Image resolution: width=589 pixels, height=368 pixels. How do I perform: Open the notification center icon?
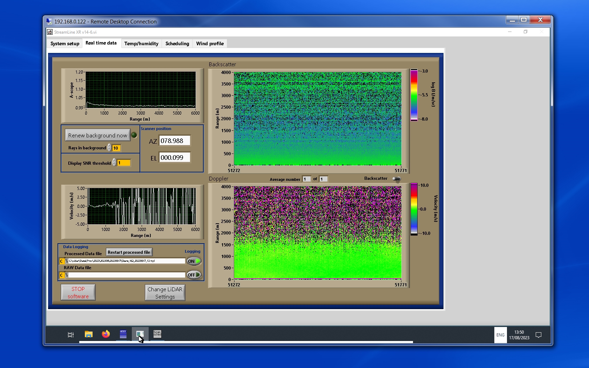[x=539, y=335]
